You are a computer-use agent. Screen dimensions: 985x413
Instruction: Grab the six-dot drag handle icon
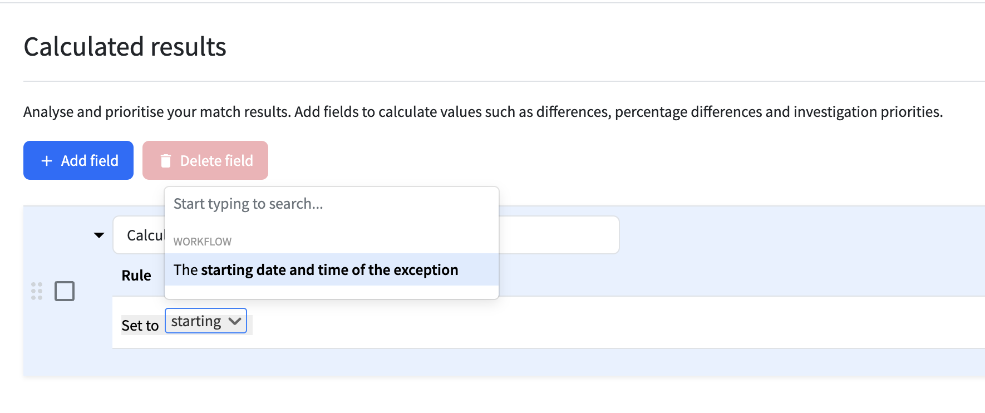(37, 291)
